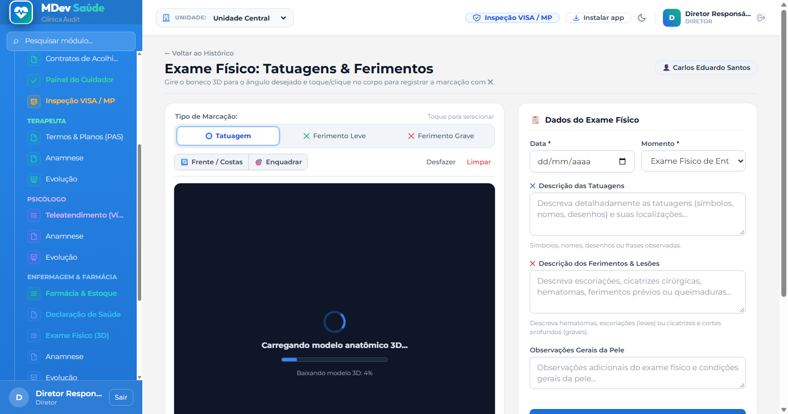Click the patient avatar icon by Carlos Eduardo Santos

[x=666, y=68]
